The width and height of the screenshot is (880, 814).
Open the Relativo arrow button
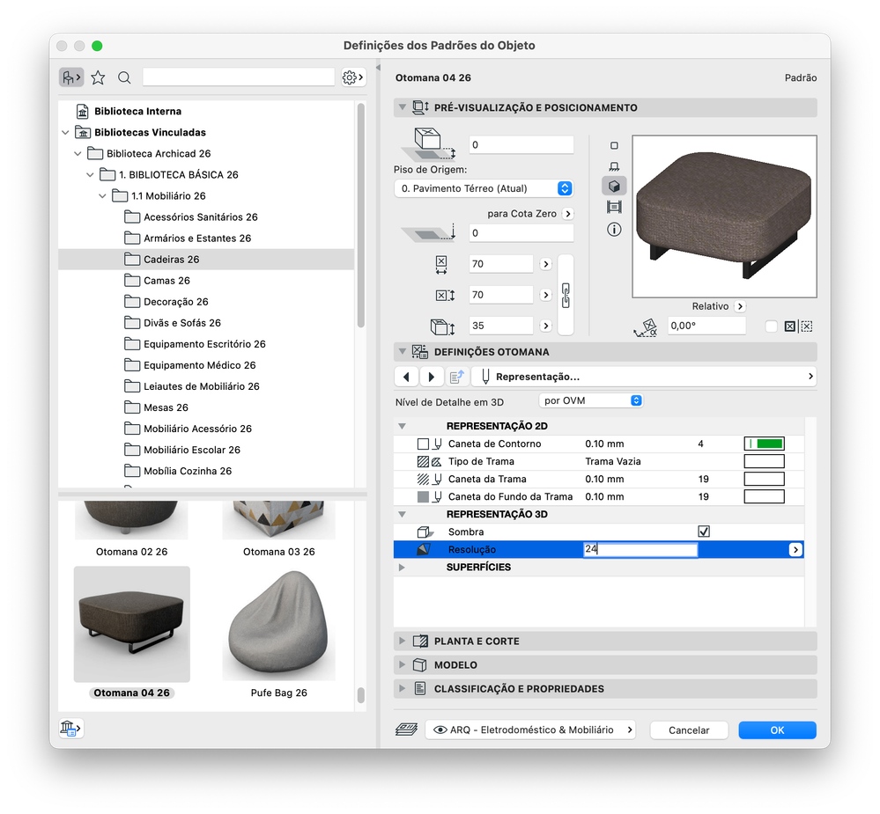tap(740, 306)
